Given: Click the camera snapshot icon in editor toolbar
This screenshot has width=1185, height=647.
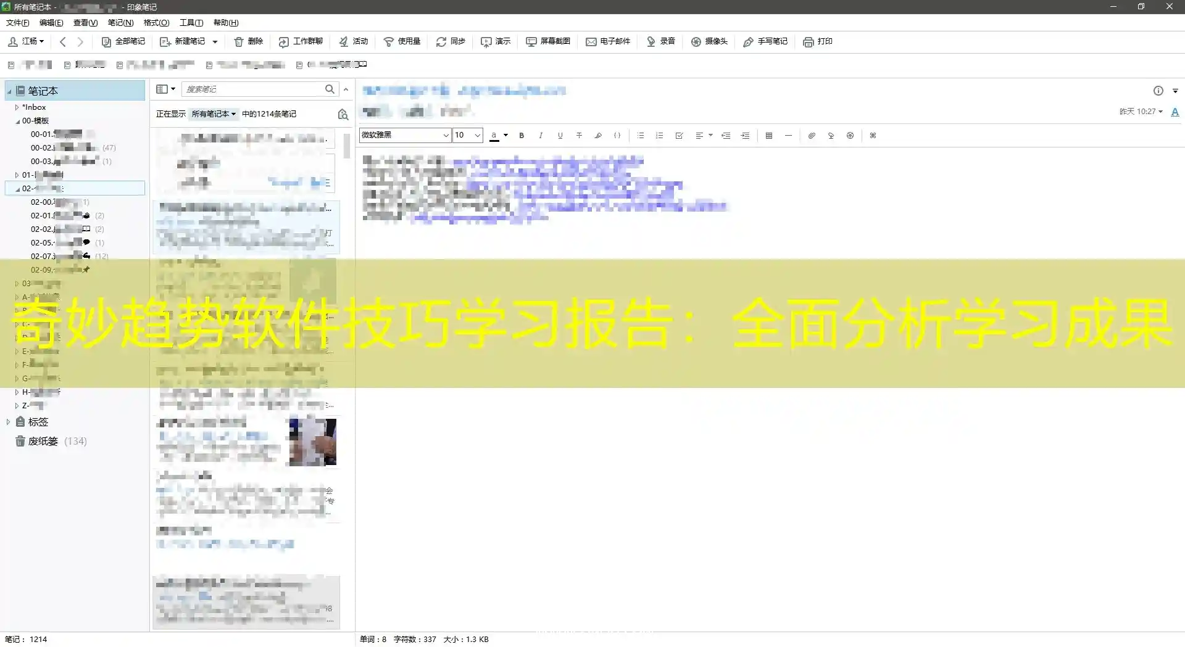Looking at the screenshot, I should click(850, 136).
